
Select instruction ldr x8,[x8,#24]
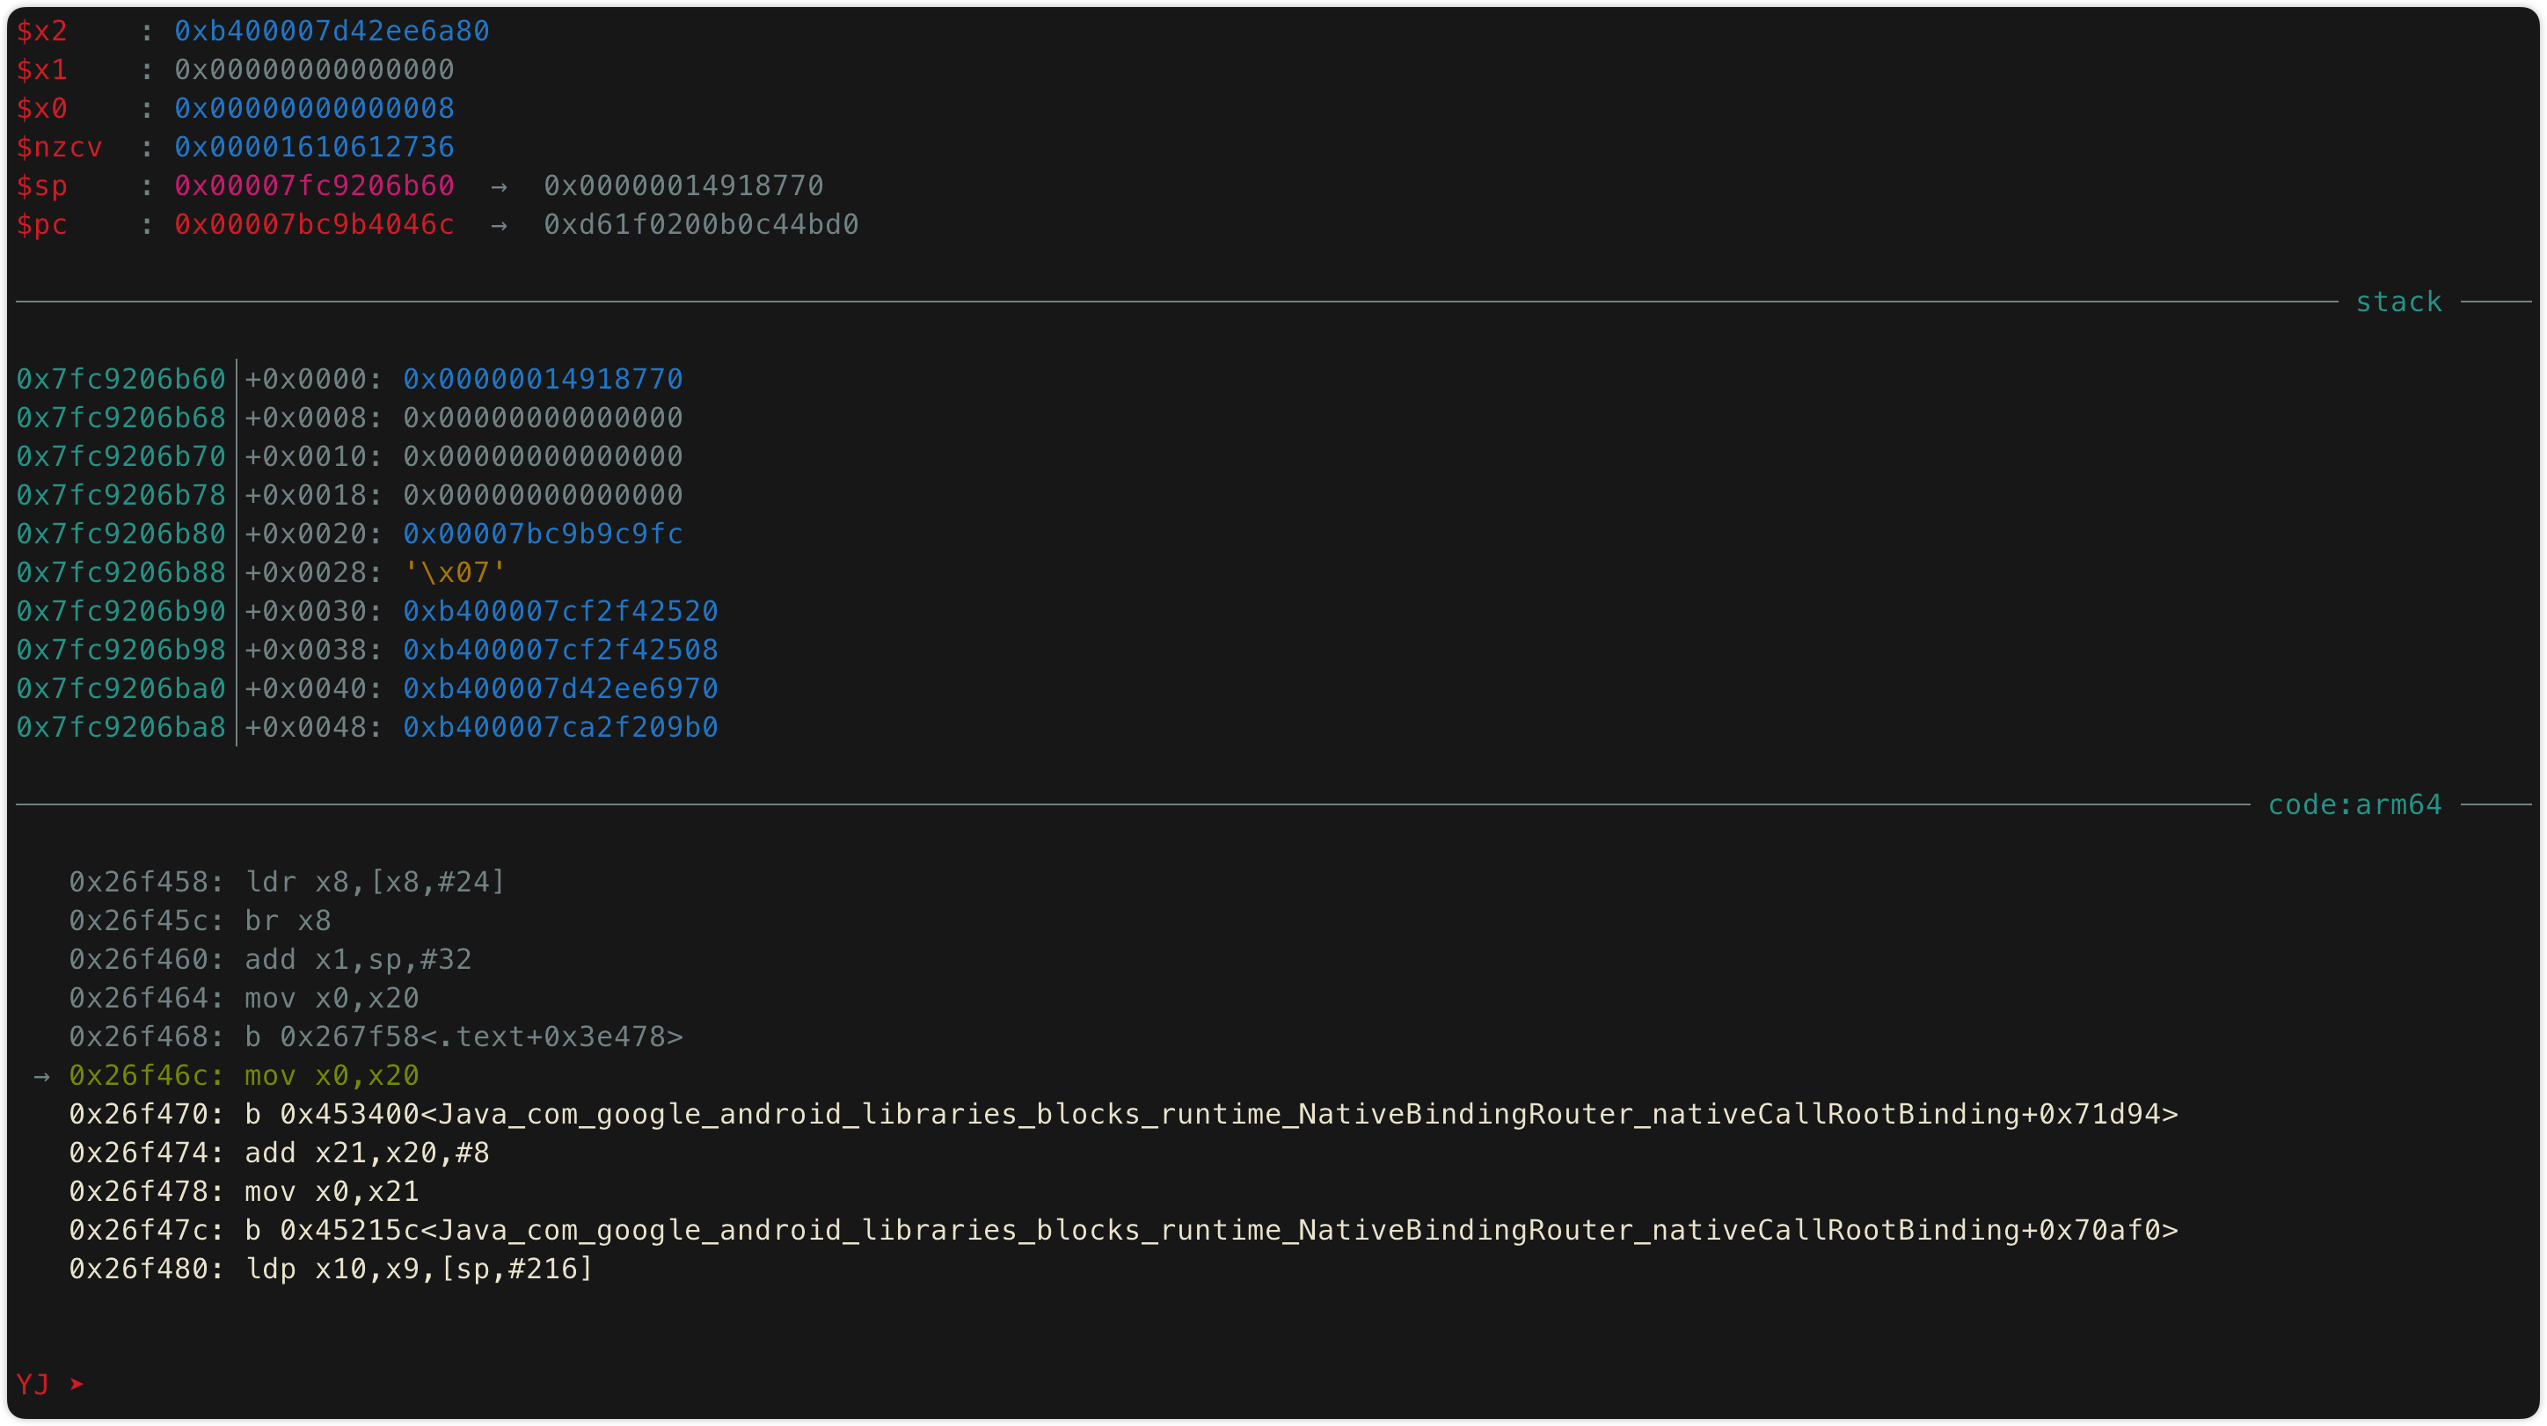click(375, 883)
